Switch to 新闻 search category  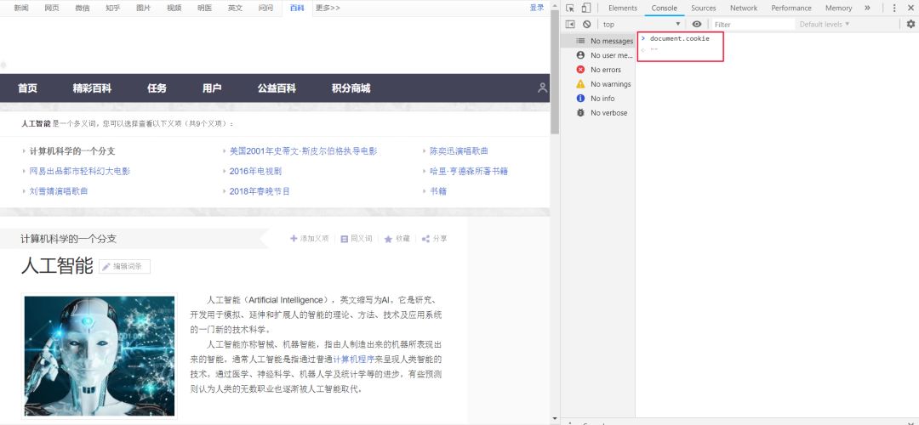pyautogui.click(x=21, y=8)
